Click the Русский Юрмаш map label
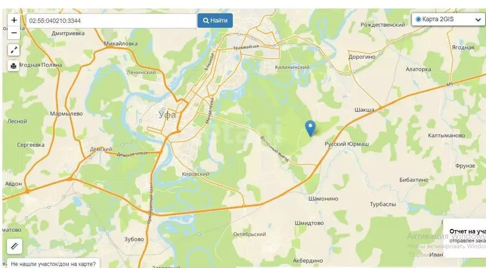The width and height of the screenshot is (486, 268). [346, 144]
